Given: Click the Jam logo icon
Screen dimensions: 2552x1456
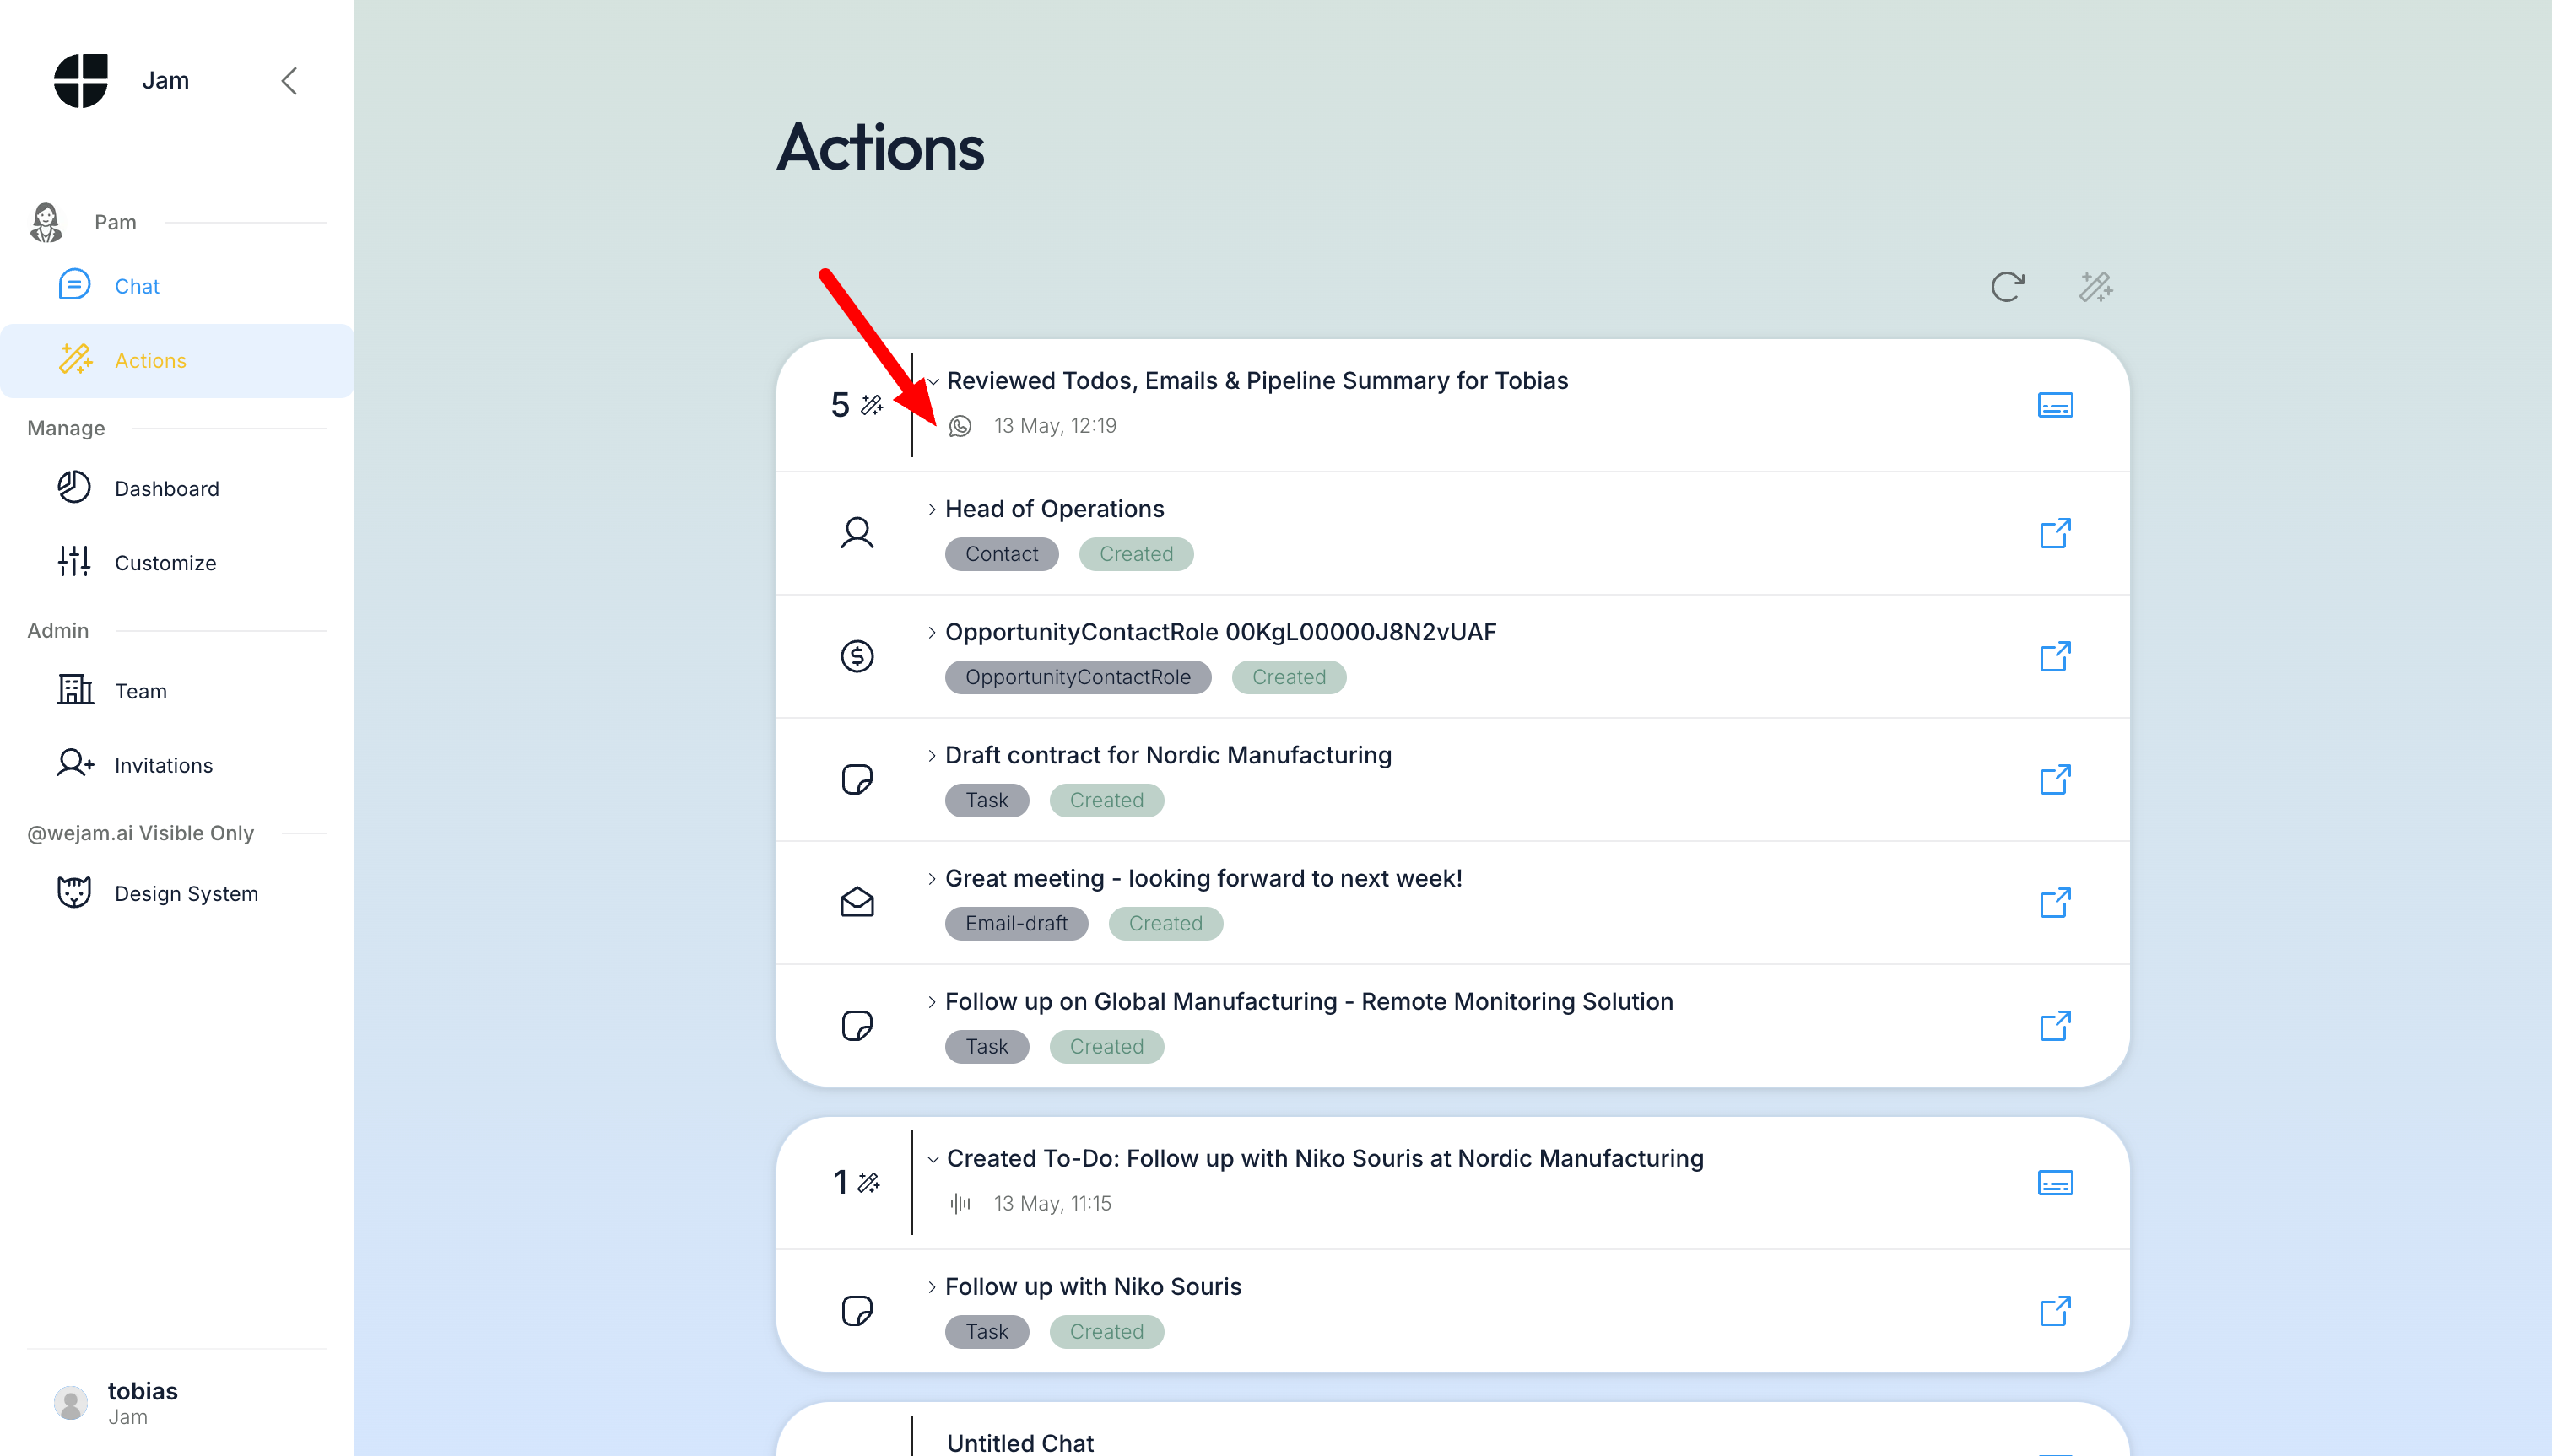Looking at the screenshot, I should (x=81, y=80).
